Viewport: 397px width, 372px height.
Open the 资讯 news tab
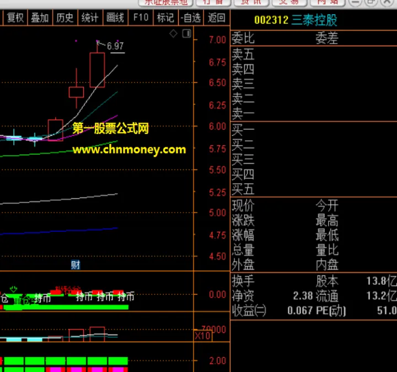coord(251,2)
